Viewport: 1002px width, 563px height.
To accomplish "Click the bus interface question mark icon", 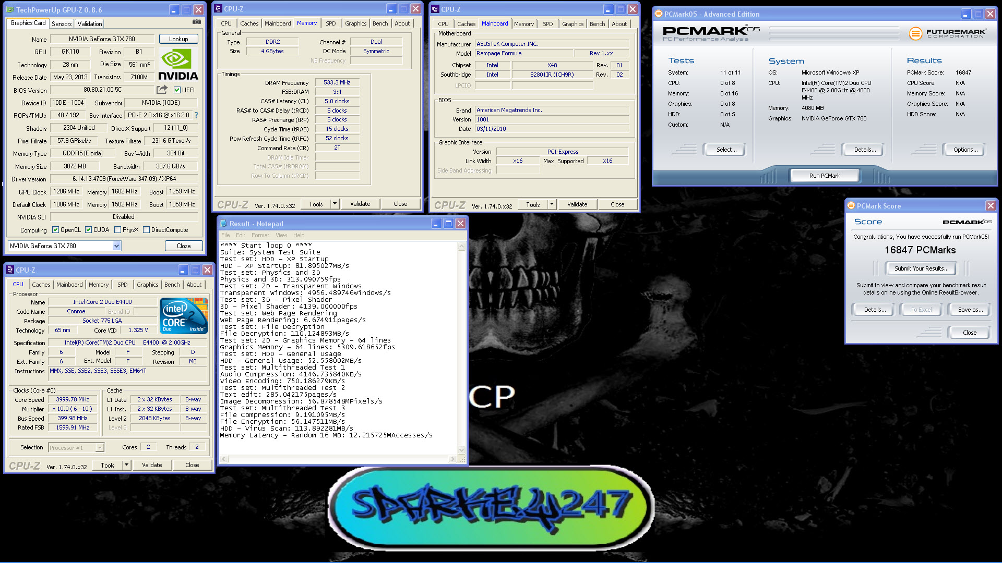I will coord(196,115).
